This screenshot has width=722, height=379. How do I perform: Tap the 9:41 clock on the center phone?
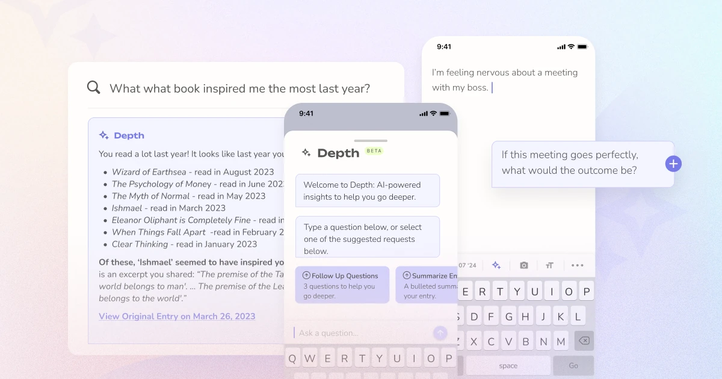click(306, 113)
